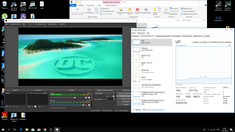Image resolution: width=235 pixels, height=132 pixels.
Task: Open Mic/Aux mixer settings gear
Action: click(89, 97)
